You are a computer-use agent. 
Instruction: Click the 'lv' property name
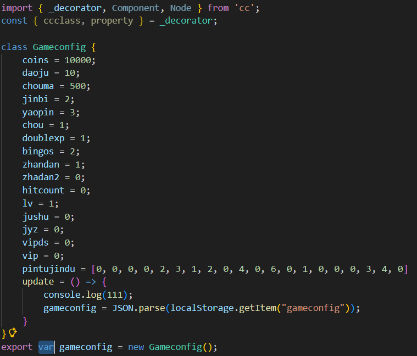[x=27, y=204]
